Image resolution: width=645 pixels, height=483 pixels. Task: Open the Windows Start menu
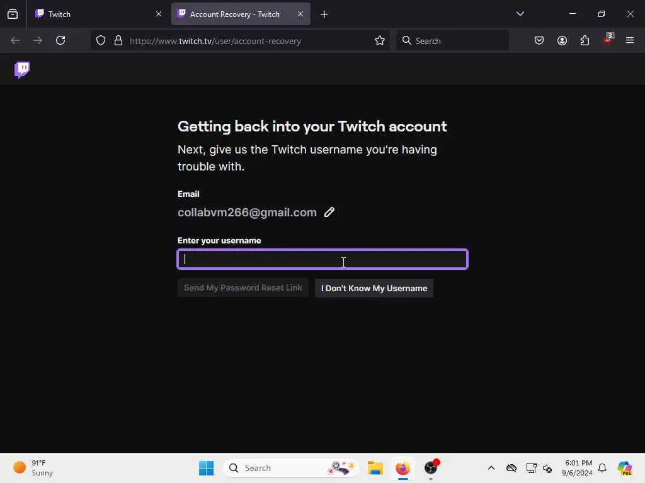click(206, 468)
